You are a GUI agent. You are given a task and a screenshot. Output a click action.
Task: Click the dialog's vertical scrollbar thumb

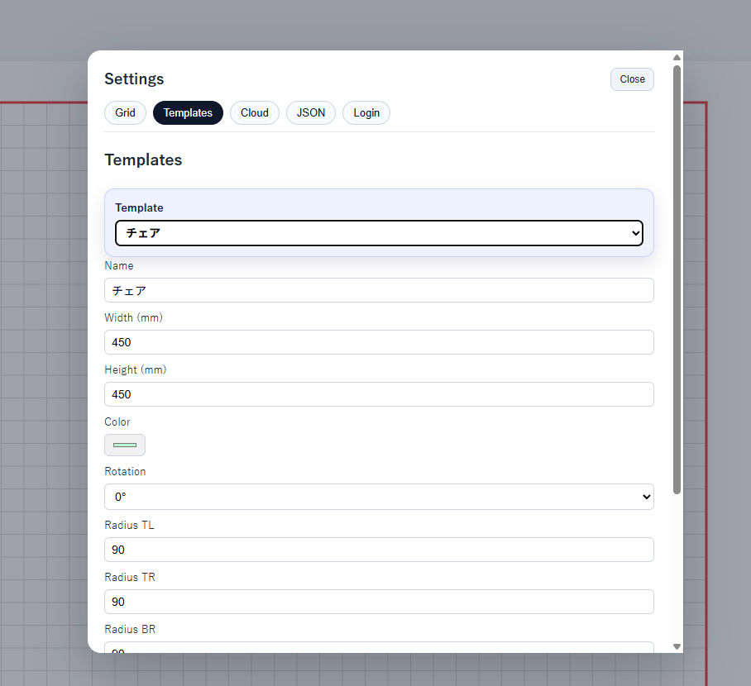point(677,279)
